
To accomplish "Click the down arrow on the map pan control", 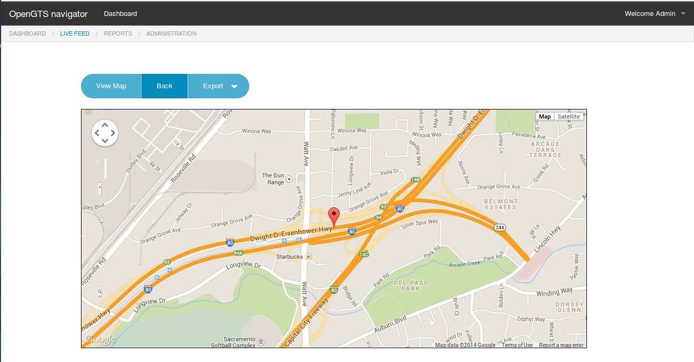I will click(105, 141).
